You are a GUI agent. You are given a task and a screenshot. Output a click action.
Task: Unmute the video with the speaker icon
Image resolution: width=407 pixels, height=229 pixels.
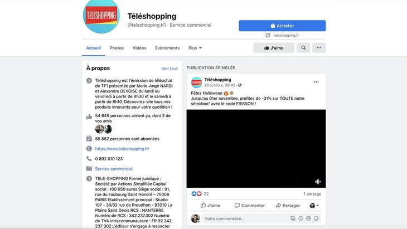pos(318,182)
